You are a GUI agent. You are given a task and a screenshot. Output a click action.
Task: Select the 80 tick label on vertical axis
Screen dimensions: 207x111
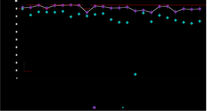[16, 17]
